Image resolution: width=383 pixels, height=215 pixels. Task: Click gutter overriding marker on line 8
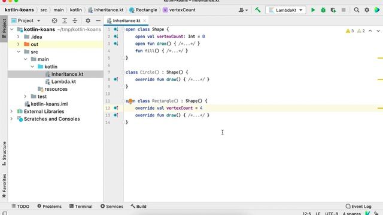click(x=115, y=79)
